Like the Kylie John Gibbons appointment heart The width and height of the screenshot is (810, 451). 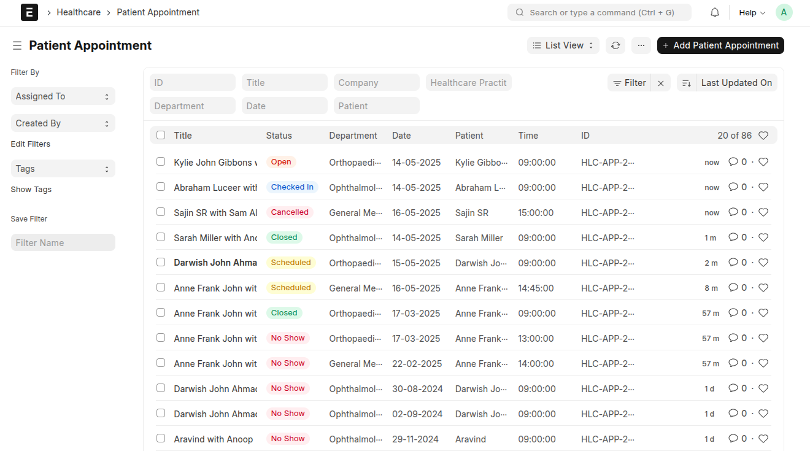coord(763,162)
